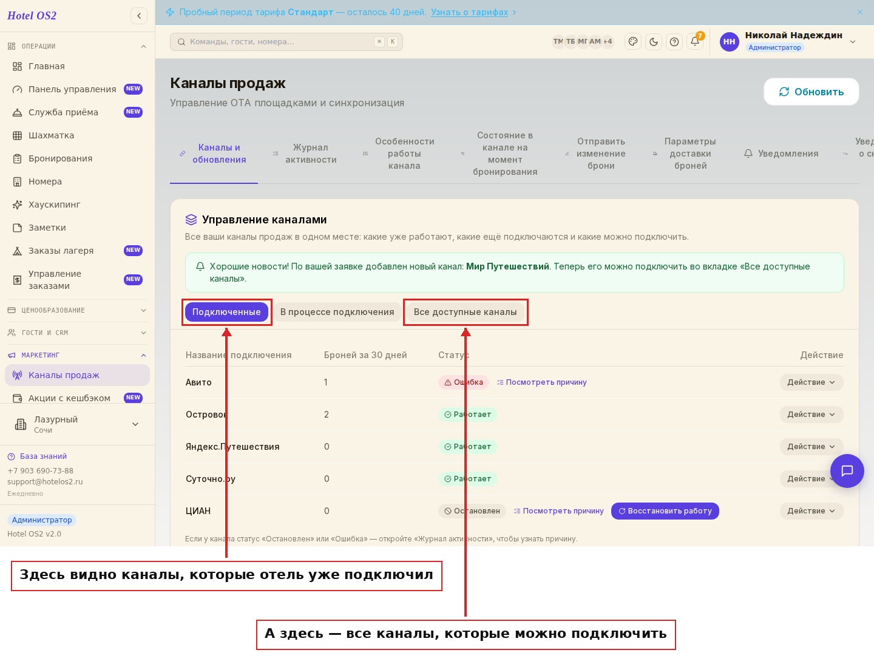
Task: Open the floating chat bubble
Action: coord(847,471)
